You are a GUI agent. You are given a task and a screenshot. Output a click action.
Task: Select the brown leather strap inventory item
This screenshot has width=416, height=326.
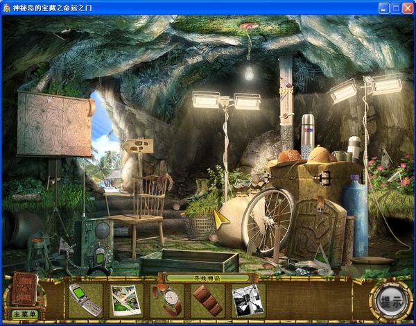pyautogui.click(x=208, y=300)
